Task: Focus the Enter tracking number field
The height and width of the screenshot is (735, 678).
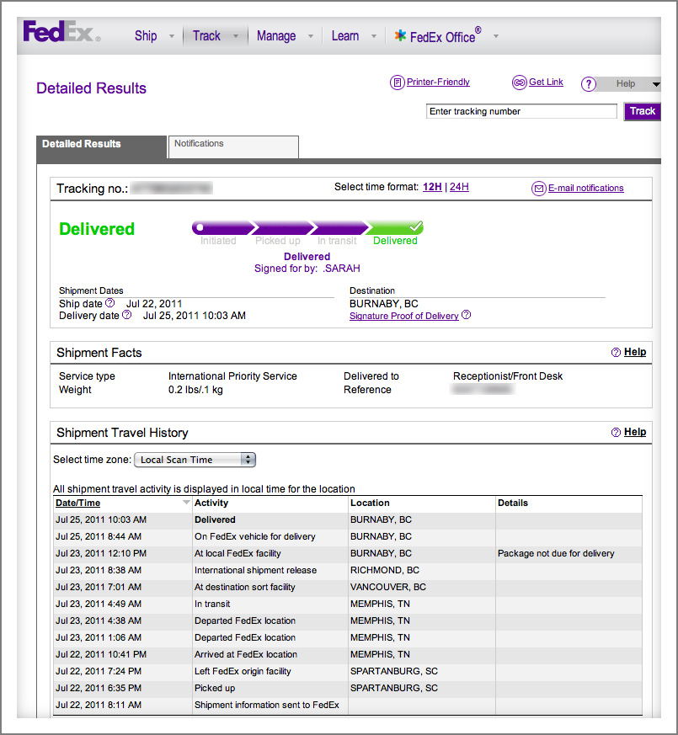Action: (x=521, y=112)
